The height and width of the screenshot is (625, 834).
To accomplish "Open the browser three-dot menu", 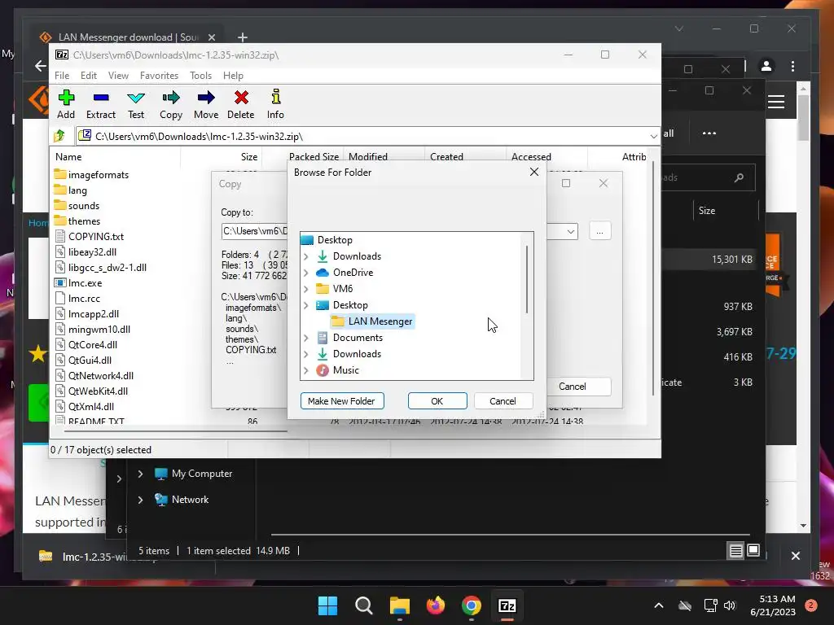I will pyautogui.click(x=793, y=66).
